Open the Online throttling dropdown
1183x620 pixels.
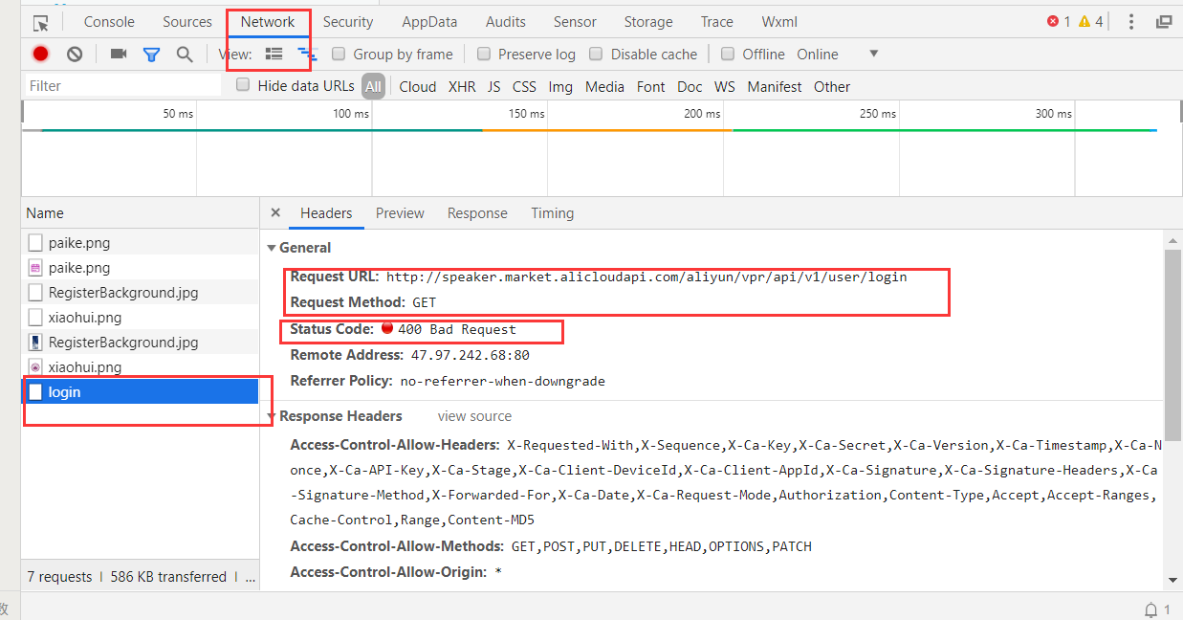click(838, 55)
